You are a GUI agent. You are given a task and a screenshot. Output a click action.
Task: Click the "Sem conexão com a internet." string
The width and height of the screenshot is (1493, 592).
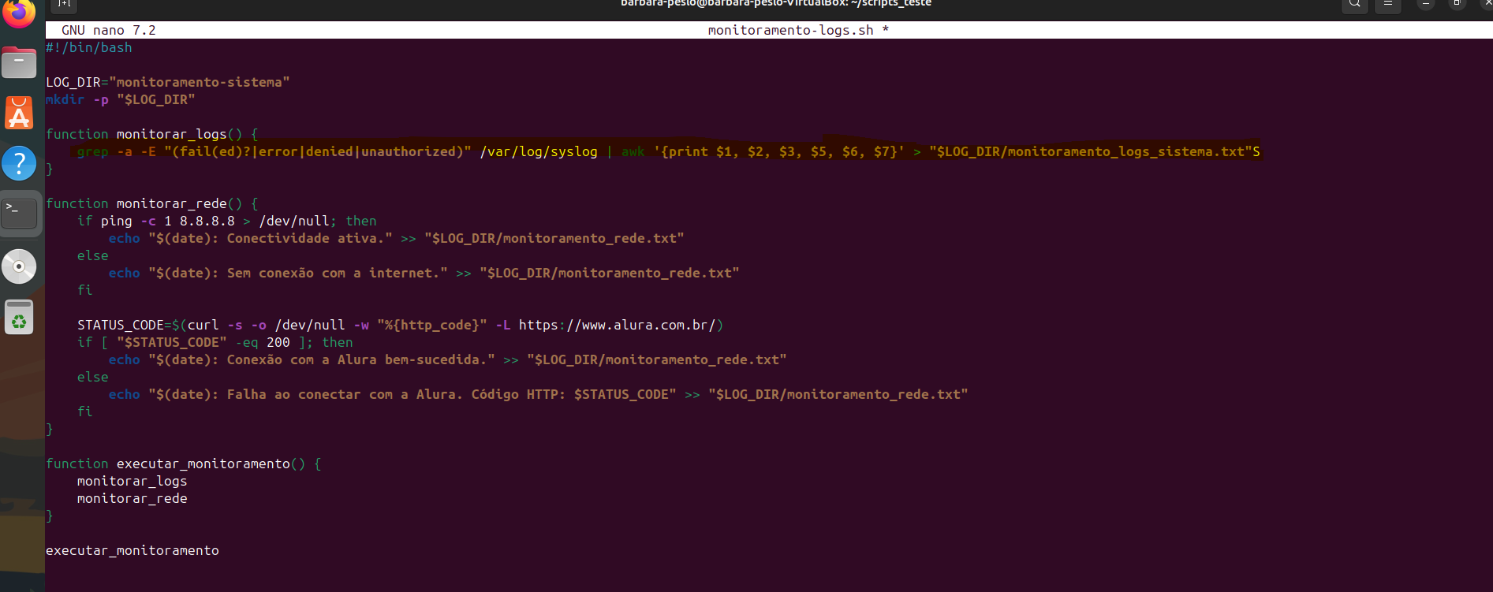click(298, 273)
